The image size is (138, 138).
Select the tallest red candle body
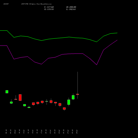[20, 97]
